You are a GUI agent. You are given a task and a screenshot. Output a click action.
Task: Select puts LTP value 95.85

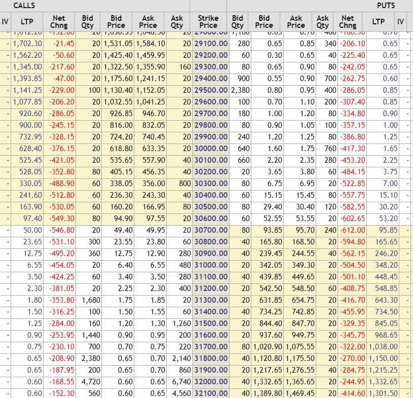[388, 230]
